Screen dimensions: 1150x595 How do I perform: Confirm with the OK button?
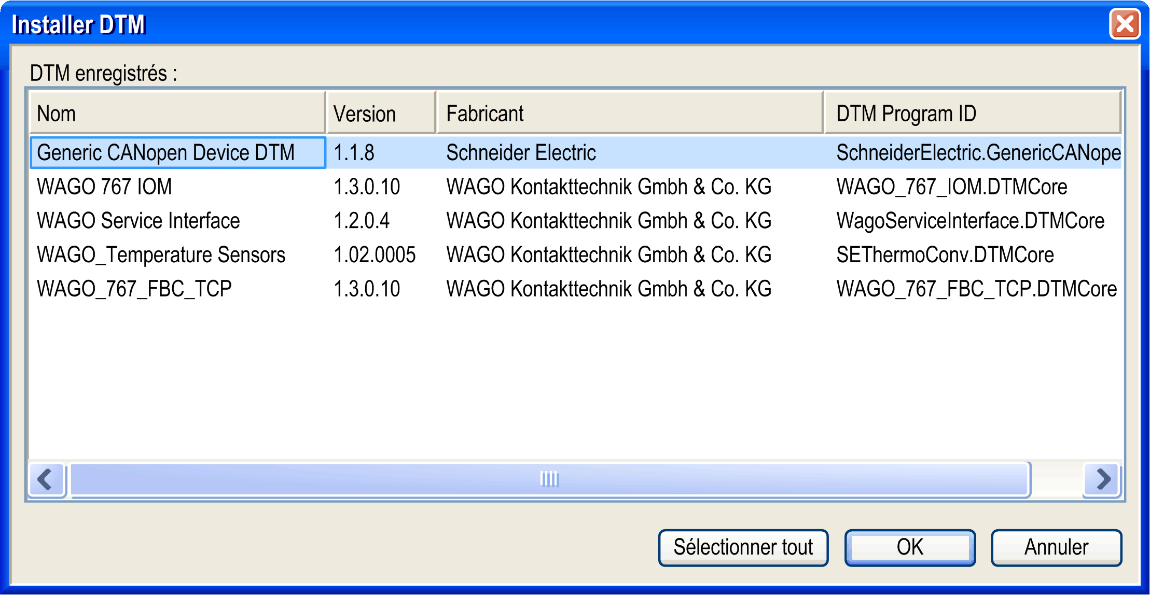tap(910, 547)
